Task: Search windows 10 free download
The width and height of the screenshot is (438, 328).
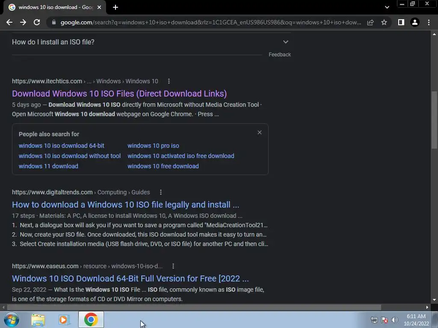Action: [x=163, y=166]
